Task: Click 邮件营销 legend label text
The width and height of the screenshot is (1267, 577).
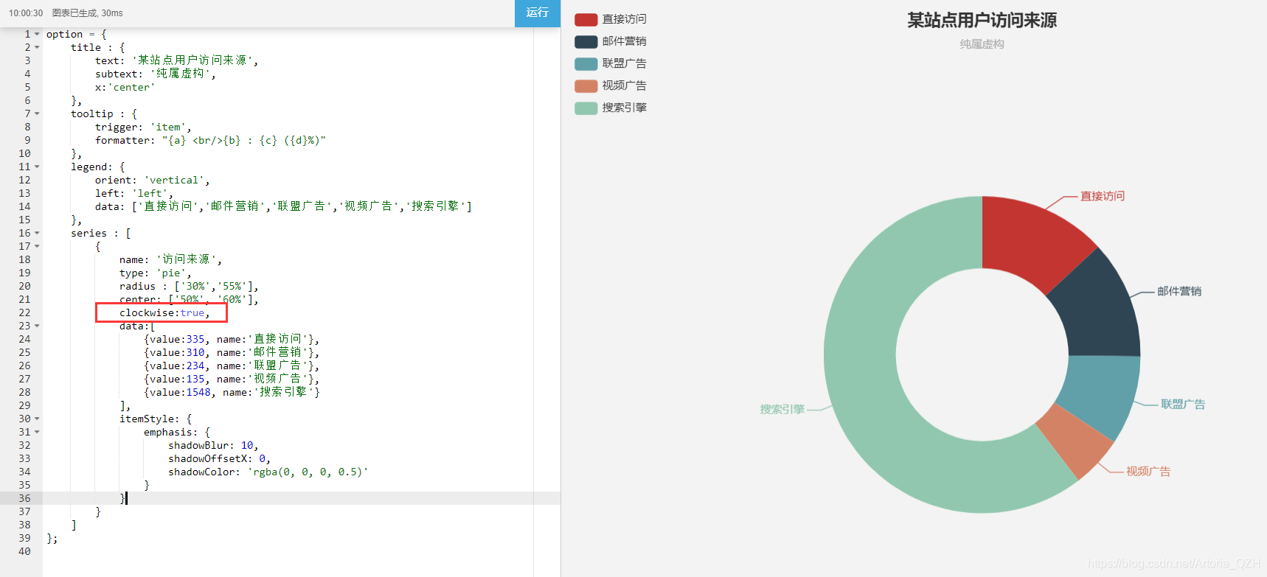Action: [x=625, y=41]
